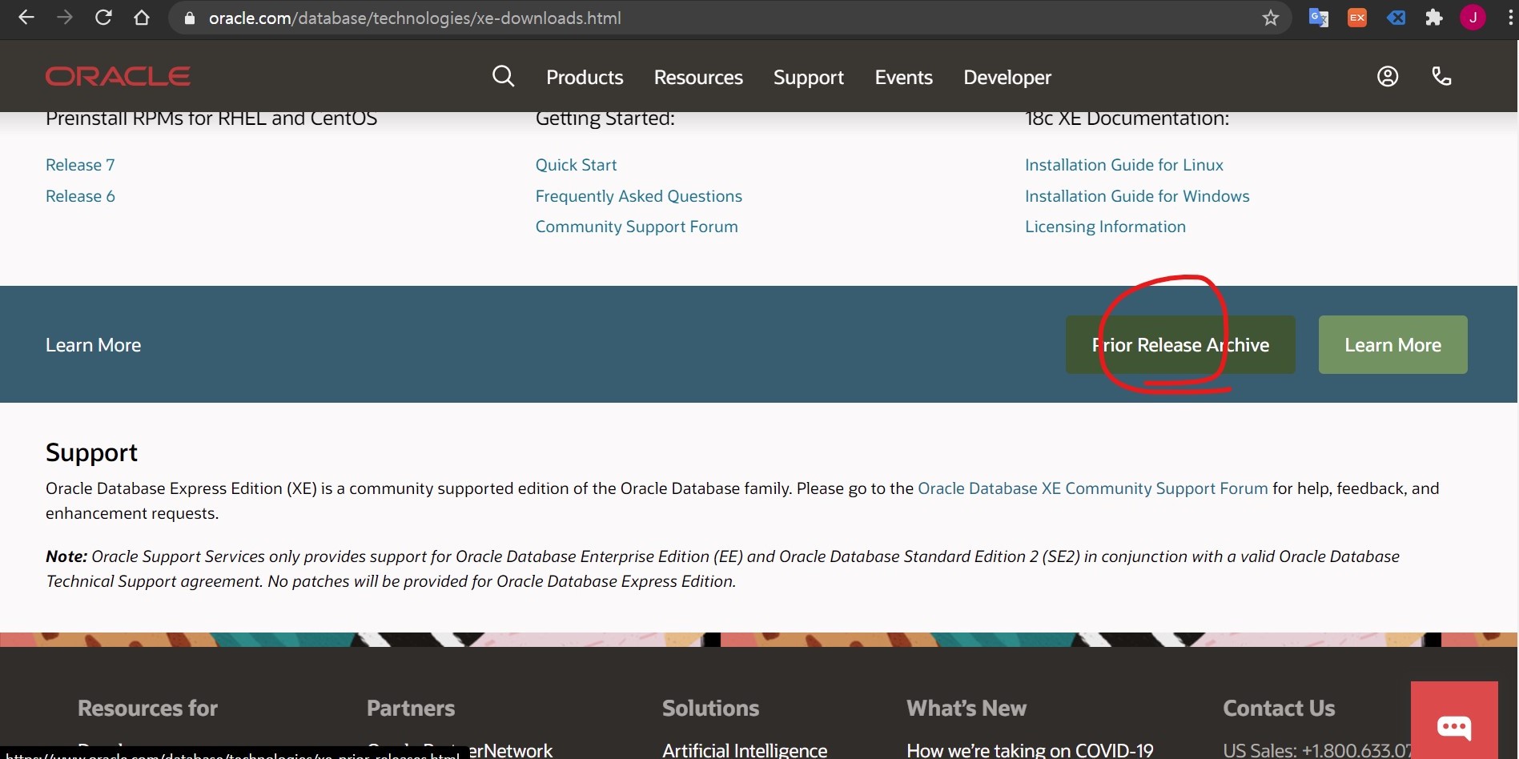
Task: Open the Chrome three-dot menu
Action: (1510, 18)
